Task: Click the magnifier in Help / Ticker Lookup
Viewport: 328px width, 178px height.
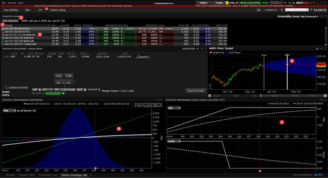Action: pyautogui.click(x=307, y=10)
